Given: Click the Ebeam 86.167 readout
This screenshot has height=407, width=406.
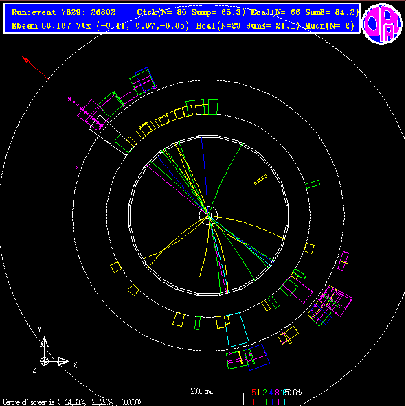Looking at the screenshot, I should 41,25.
